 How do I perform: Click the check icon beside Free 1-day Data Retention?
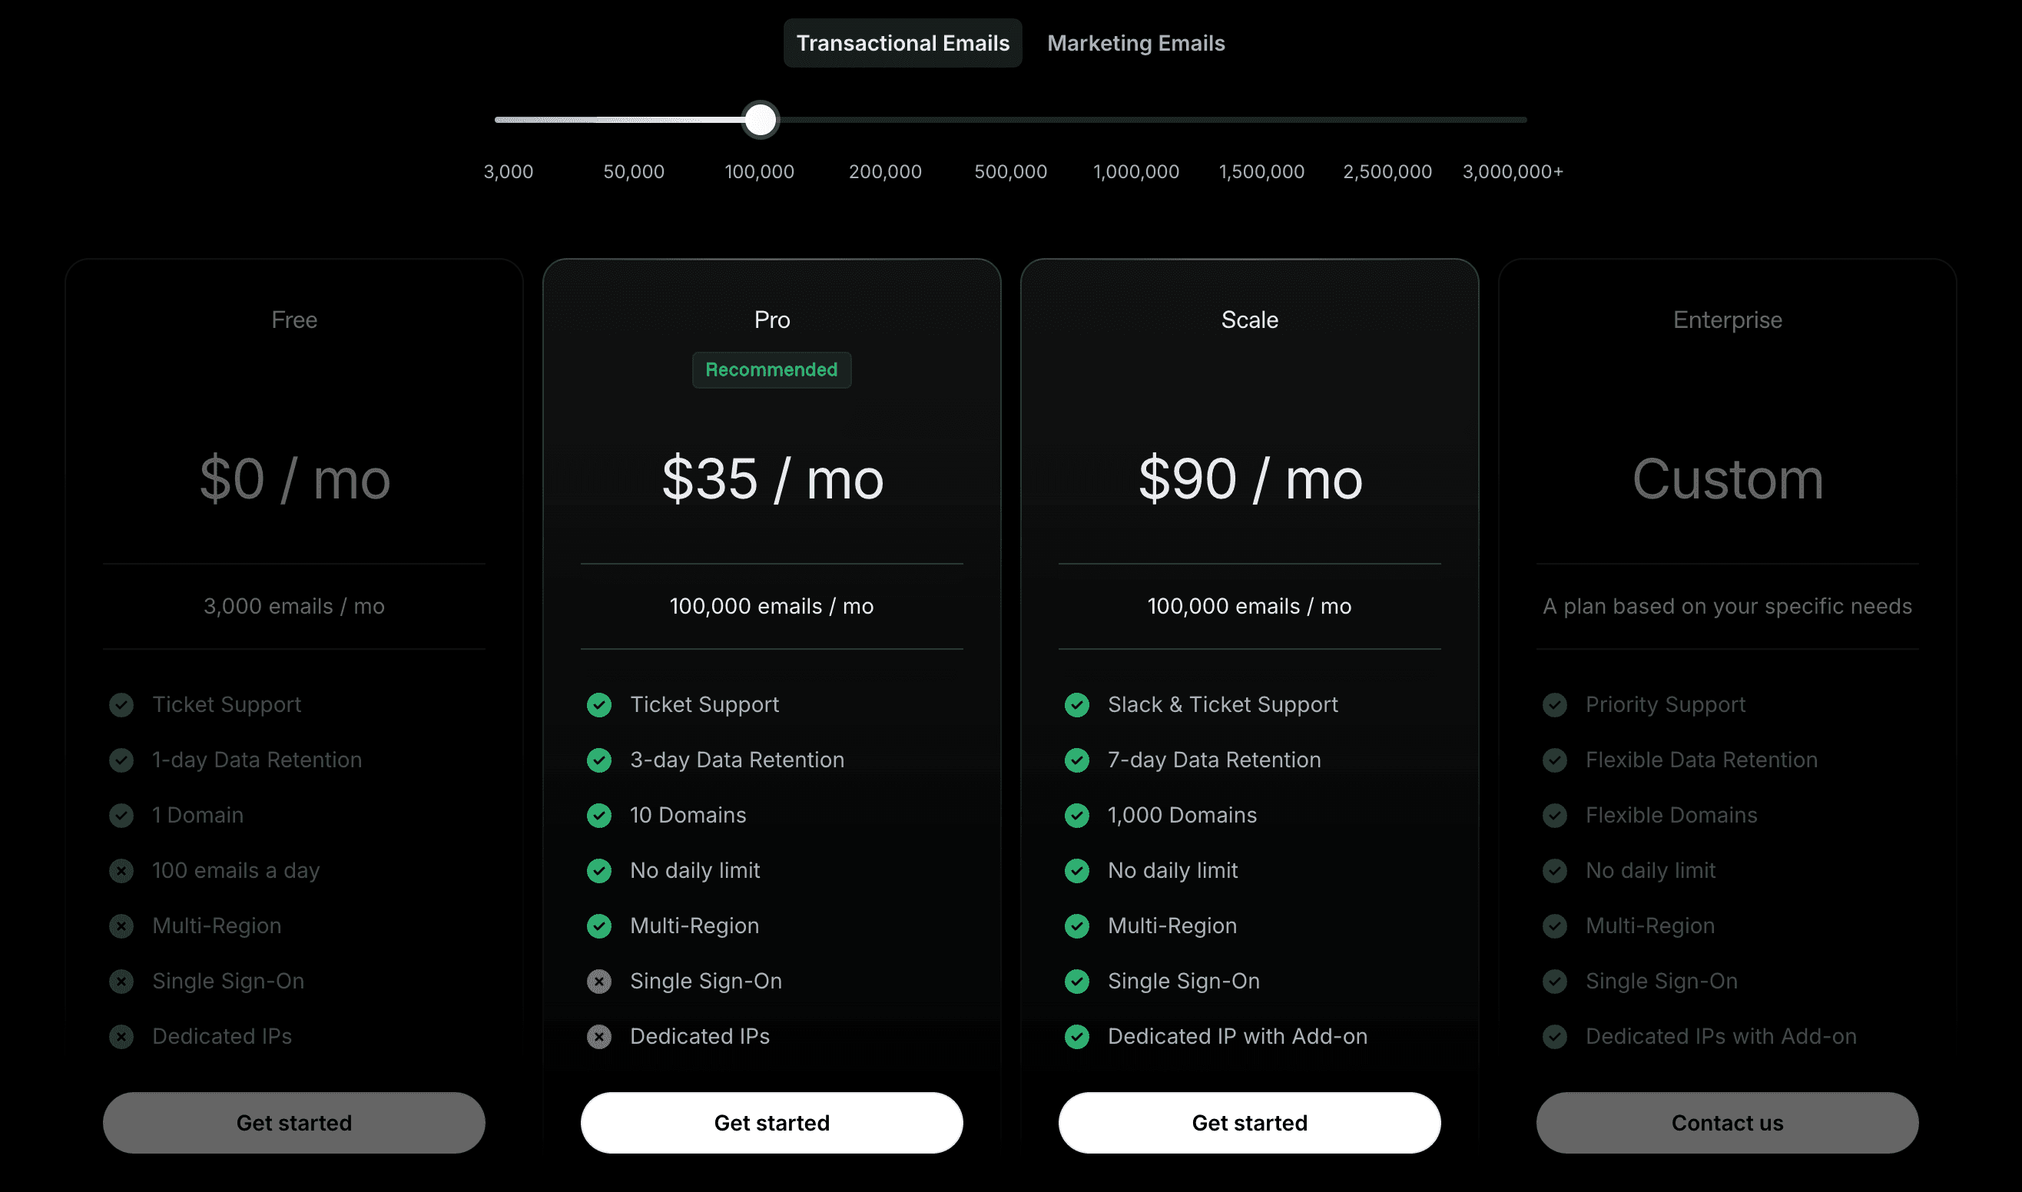121,760
